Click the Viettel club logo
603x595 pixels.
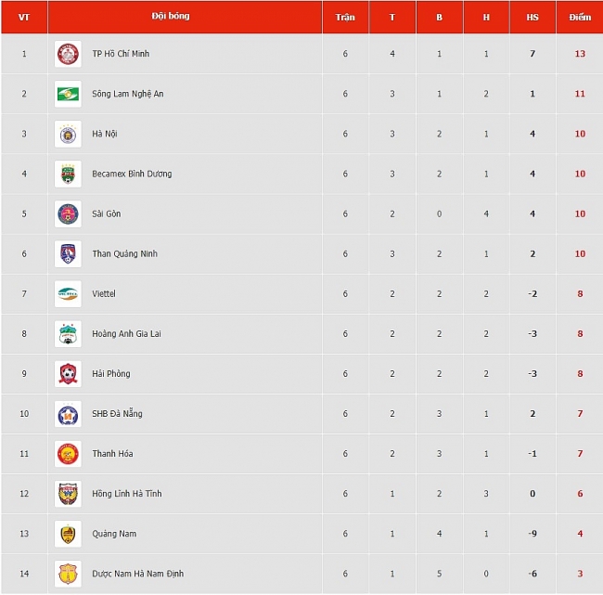(x=68, y=294)
